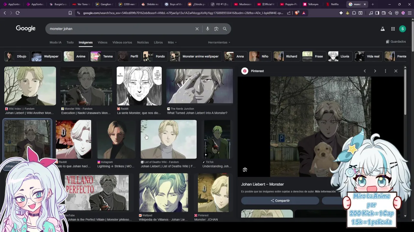Select the Anna filter chip
Screen dimensions: 414x232
pos(235,56)
